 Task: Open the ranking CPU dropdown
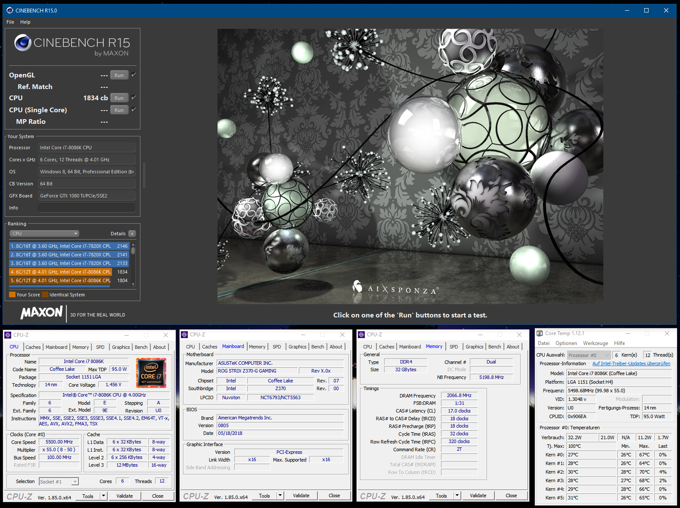click(x=44, y=234)
